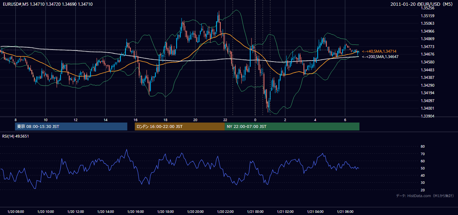Click hour label 8 under price chart
This screenshot has width=458, height=215.
pos(15,120)
